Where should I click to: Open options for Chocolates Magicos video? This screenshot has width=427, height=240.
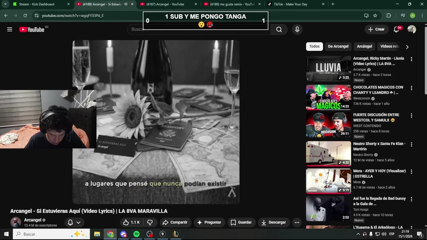coord(411,88)
